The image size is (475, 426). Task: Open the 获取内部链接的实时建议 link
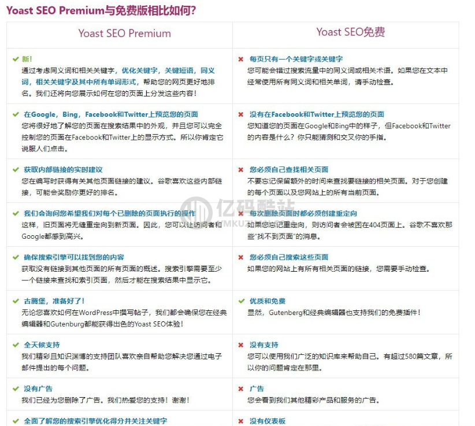(x=63, y=170)
